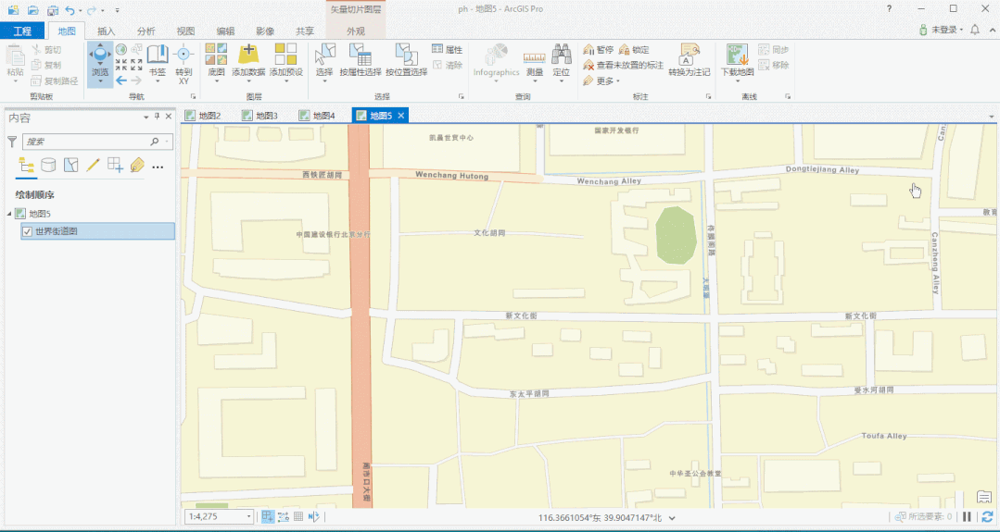Toggle grid display in the status bar
The image size is (1000, 532).
pos(298,516)
